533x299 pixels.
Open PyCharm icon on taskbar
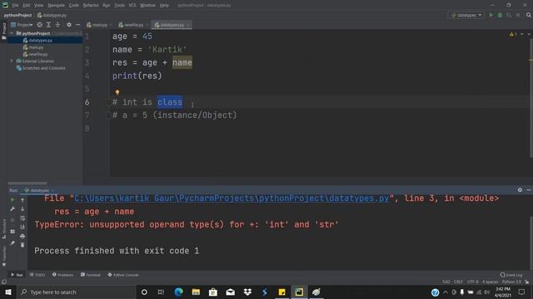point(299,292)
